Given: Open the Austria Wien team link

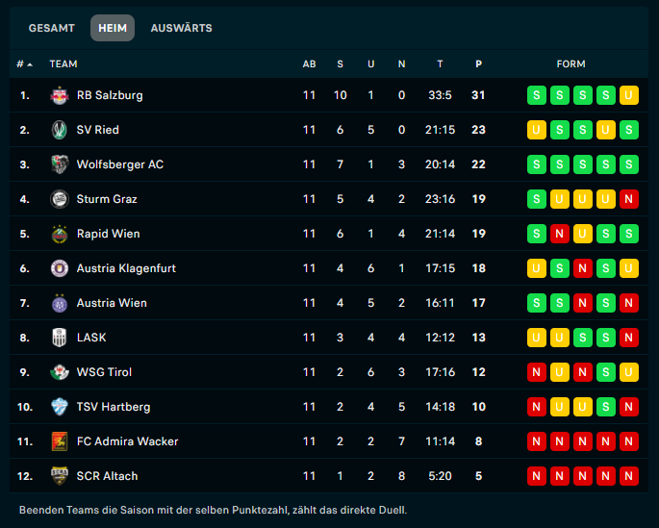Looking at the screenshot, I should point(112,303).
